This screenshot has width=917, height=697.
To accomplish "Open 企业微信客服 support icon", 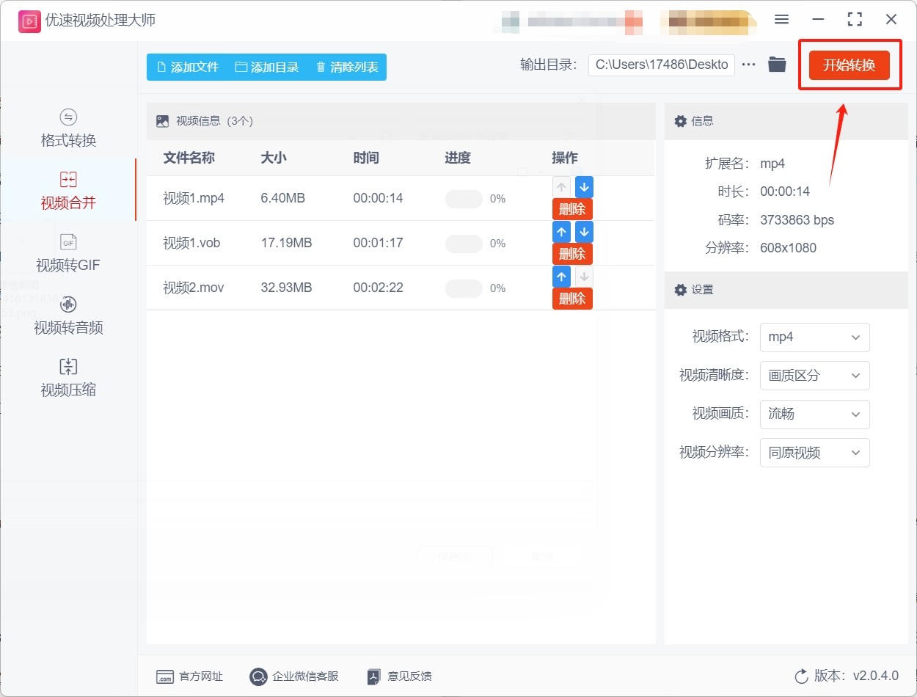I will 258,676.
